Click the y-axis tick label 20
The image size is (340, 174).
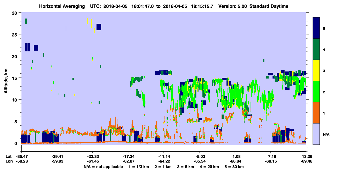click(x=15, y=56)
